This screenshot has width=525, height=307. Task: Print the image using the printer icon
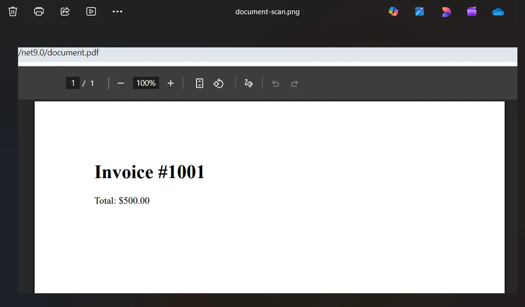[39, 11]
